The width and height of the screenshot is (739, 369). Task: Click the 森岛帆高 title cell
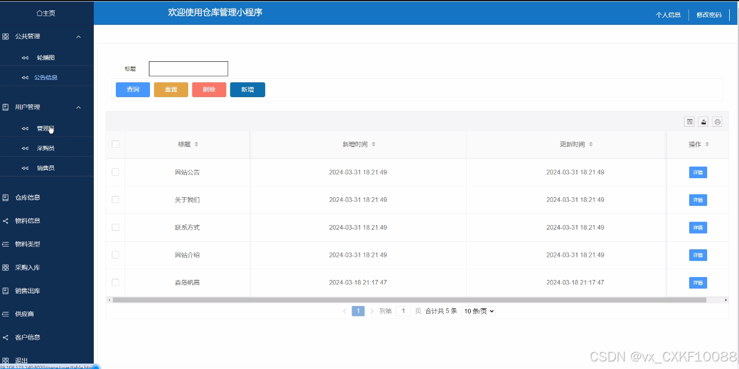tap(187, 283)
